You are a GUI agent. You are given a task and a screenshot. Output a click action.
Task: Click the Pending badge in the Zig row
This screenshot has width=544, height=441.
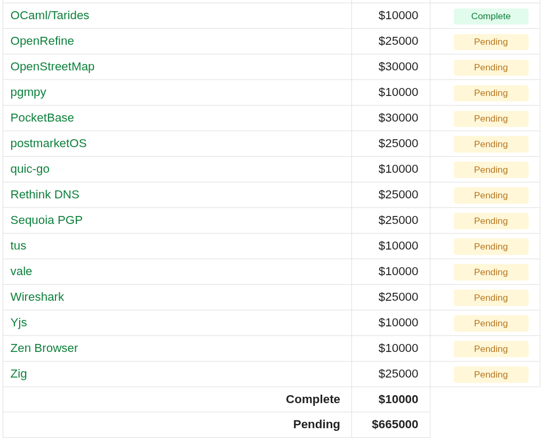pyautogui.click(x=491, y=374)
